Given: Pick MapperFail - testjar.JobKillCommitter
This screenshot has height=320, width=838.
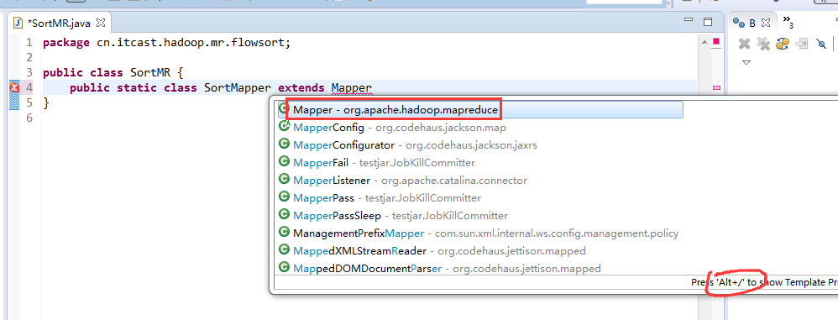Looking at the screenshot, I should [376, 162].
